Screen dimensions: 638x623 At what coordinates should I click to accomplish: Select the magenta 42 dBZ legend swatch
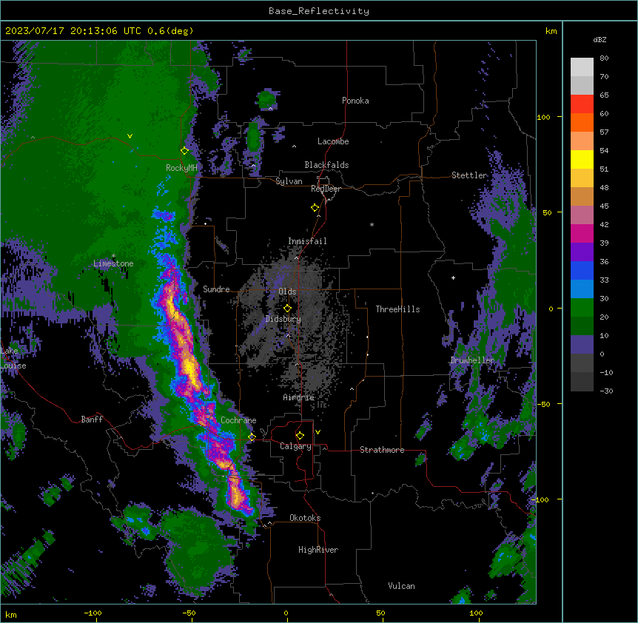582,233
